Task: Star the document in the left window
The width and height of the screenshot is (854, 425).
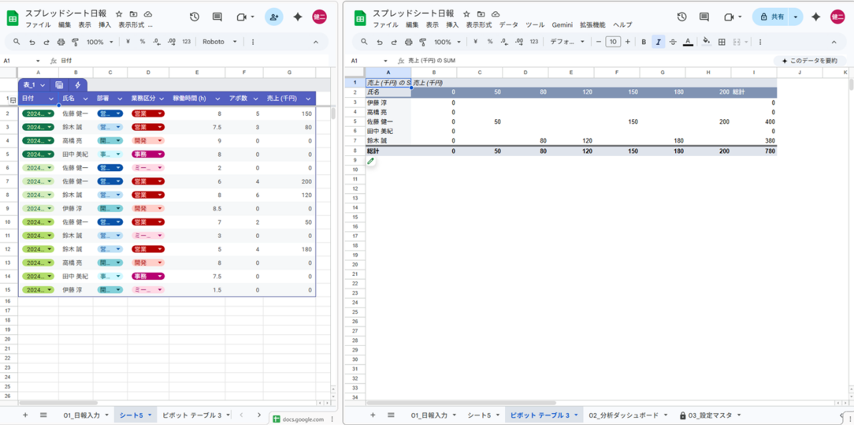Action: tap(119, 13)
